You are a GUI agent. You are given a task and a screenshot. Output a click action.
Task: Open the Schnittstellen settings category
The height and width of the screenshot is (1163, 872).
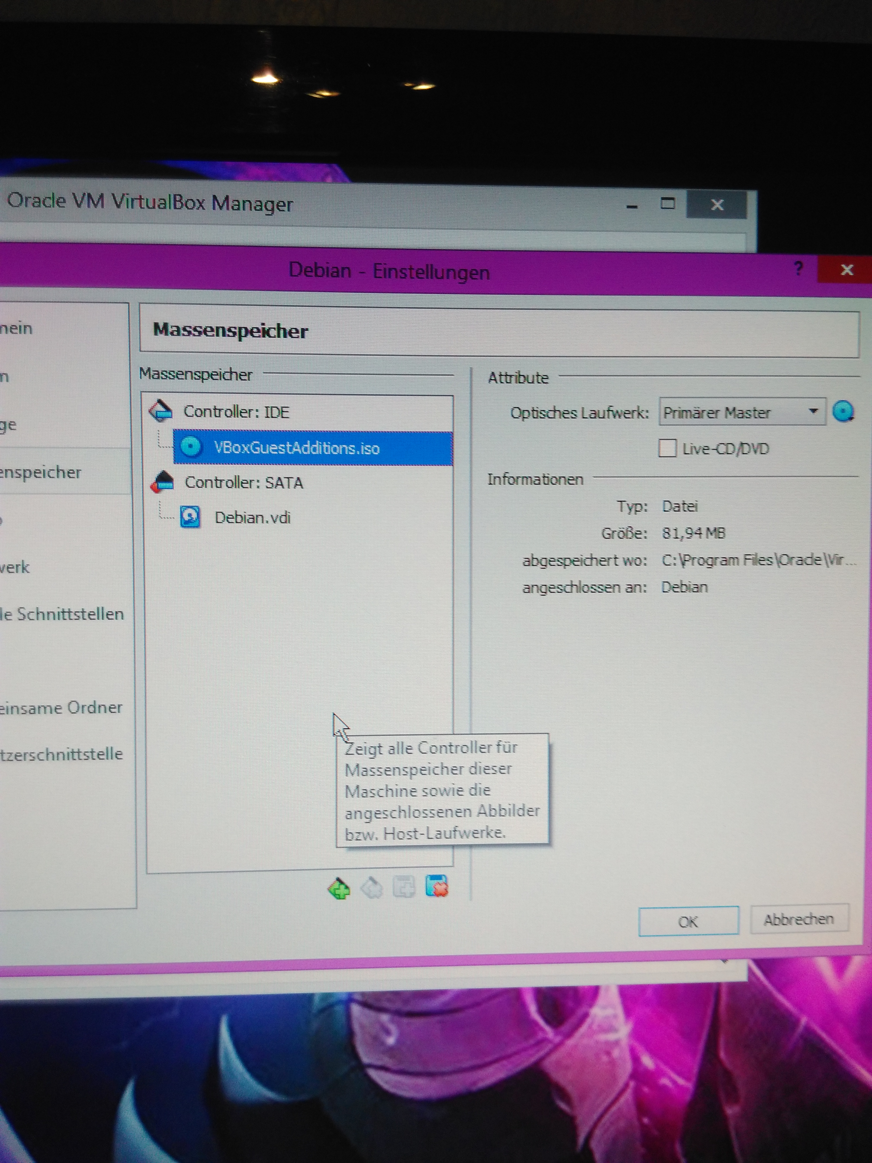(x=62, y=614)
